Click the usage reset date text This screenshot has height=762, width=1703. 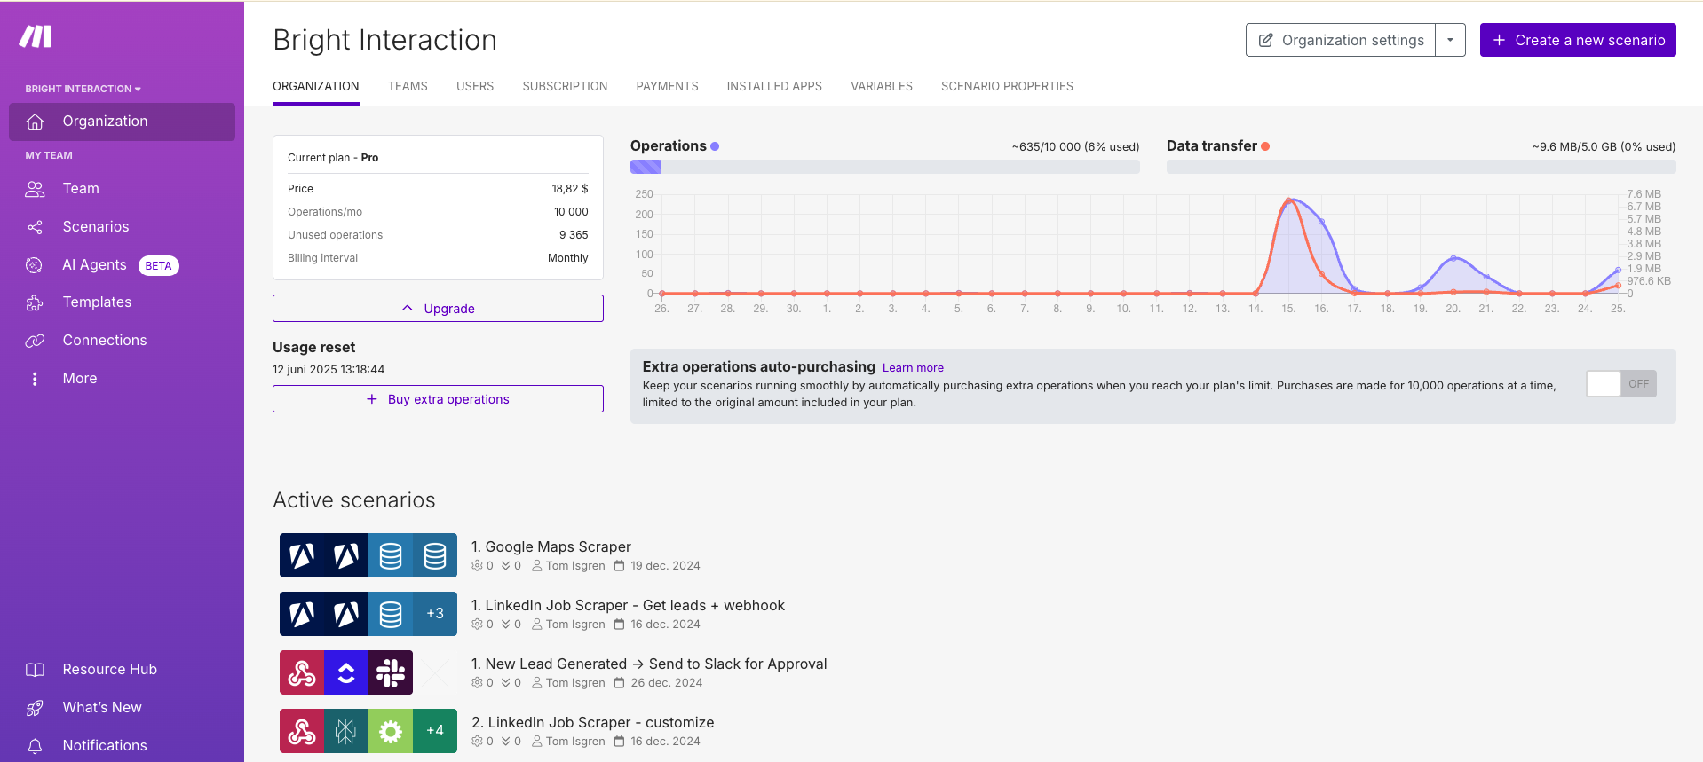click(x=329, y=370)
